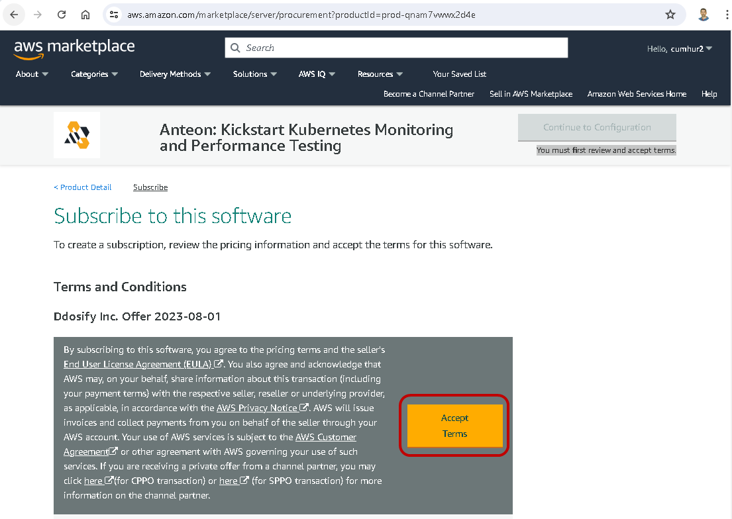Click 'here' link for SPPO transaction
Image resolution: width=732 pixels, height=519 pixels.
coord(229,481)
